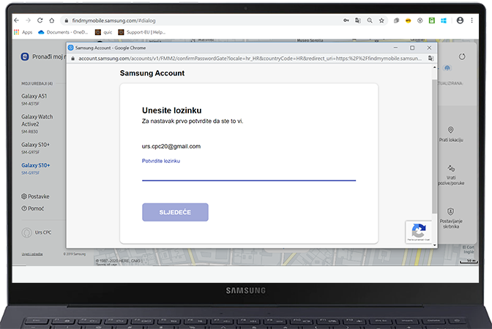492x329 pixels.
Task: Reload the findmymobile page
Action: pos(40,20)
